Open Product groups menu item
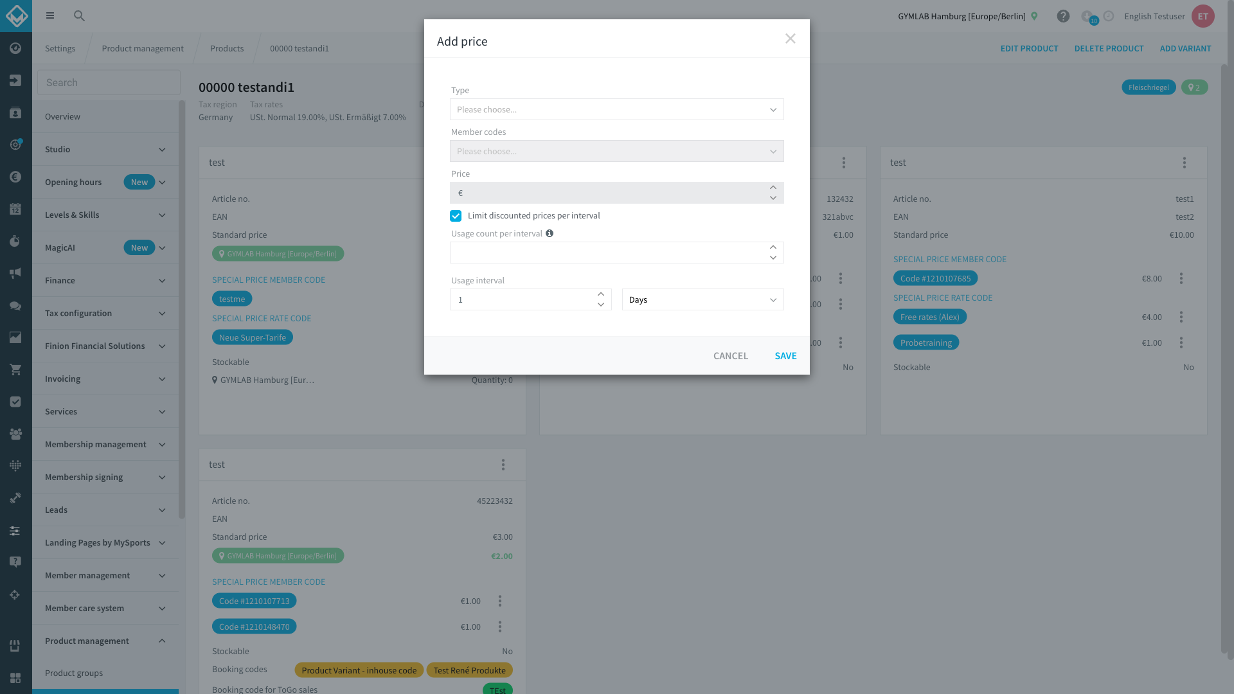The width and height of the screenshot is (1234, 694). [105, 673]
